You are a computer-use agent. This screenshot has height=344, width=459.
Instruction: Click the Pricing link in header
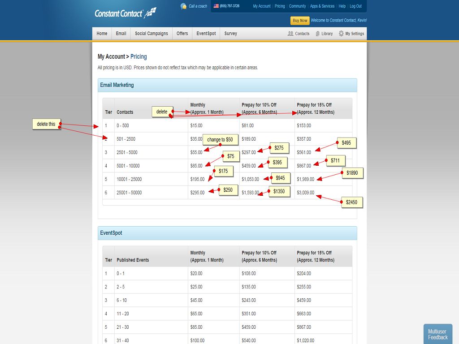pos(280,6)
